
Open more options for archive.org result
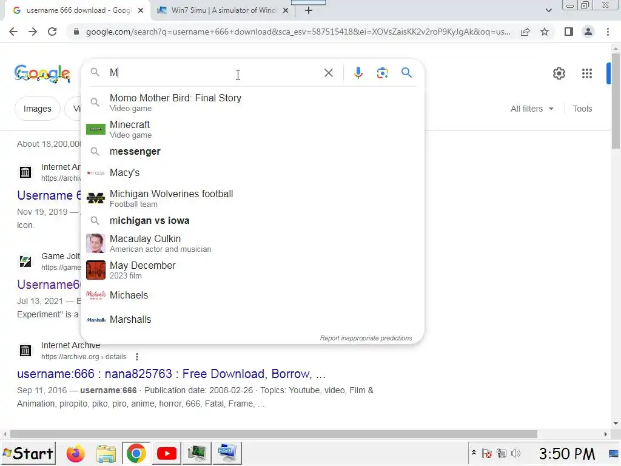pos(137,357)
